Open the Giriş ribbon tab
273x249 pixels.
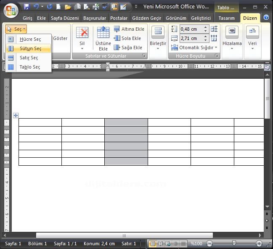pos(27,18)
